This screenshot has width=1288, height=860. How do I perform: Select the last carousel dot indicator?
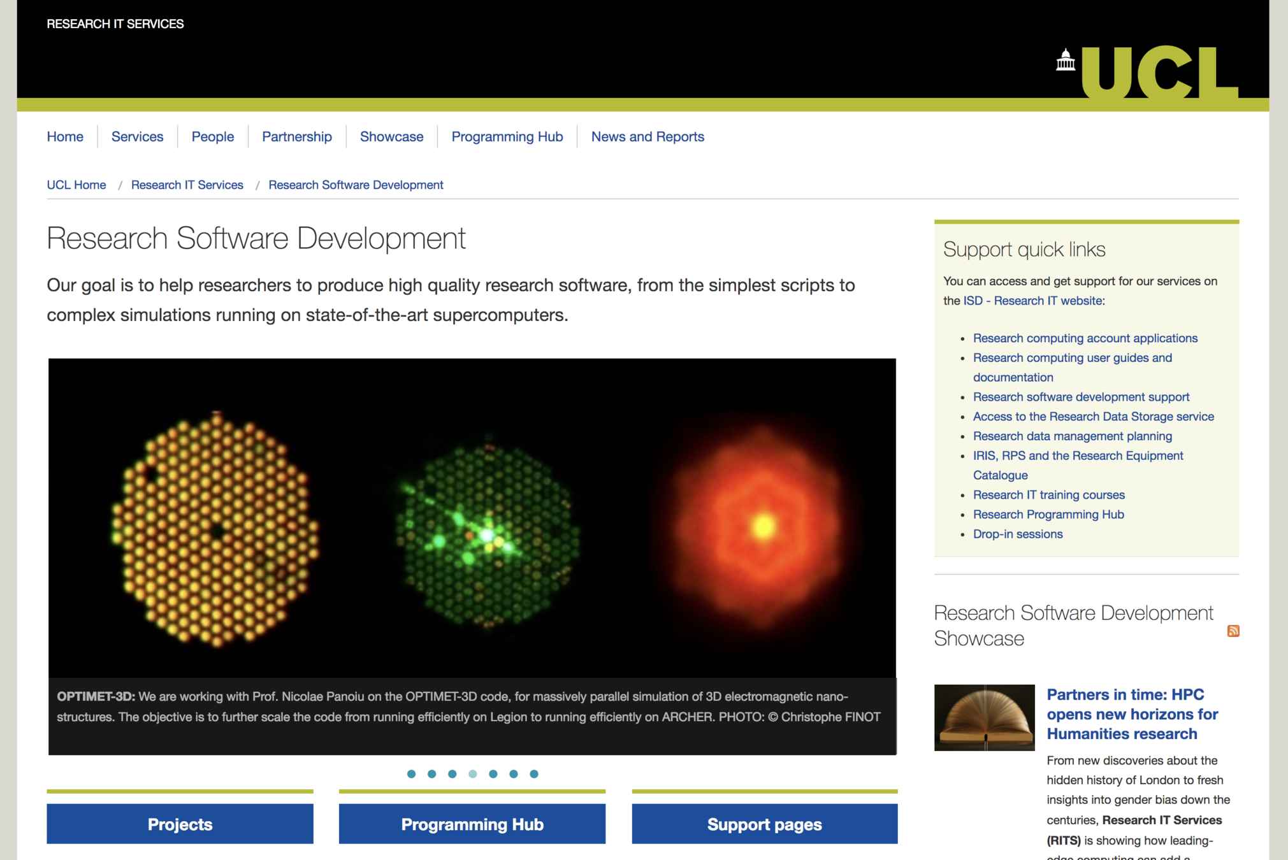point(534,774)
